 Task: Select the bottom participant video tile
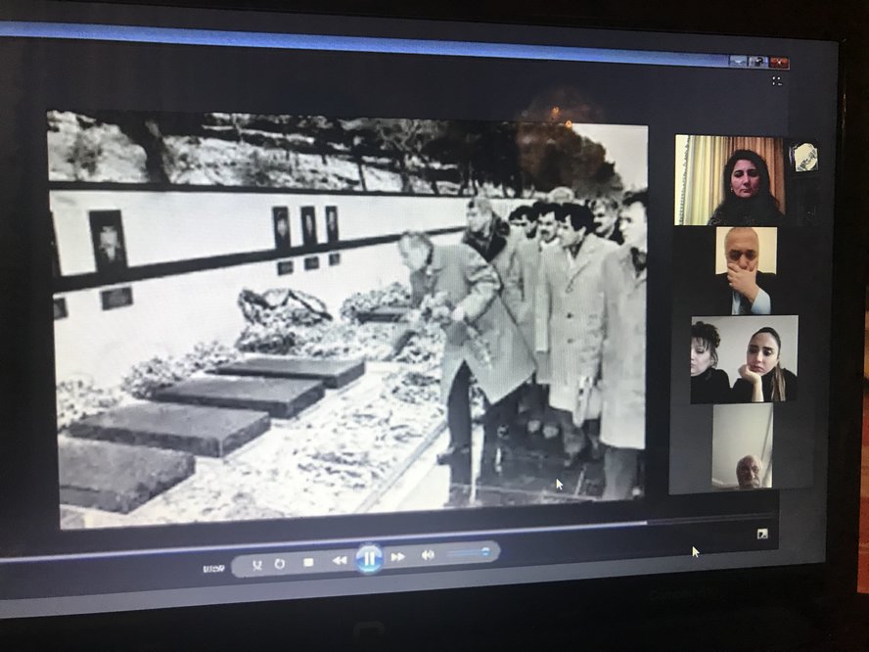742,446
